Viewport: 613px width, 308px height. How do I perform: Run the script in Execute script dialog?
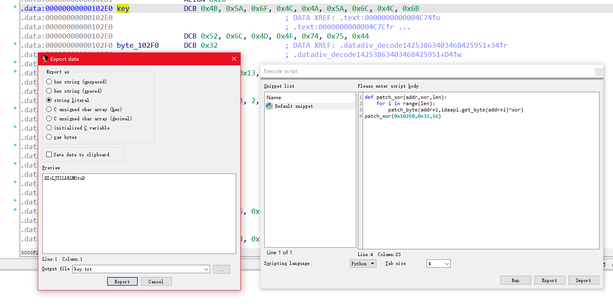(516, 280)
